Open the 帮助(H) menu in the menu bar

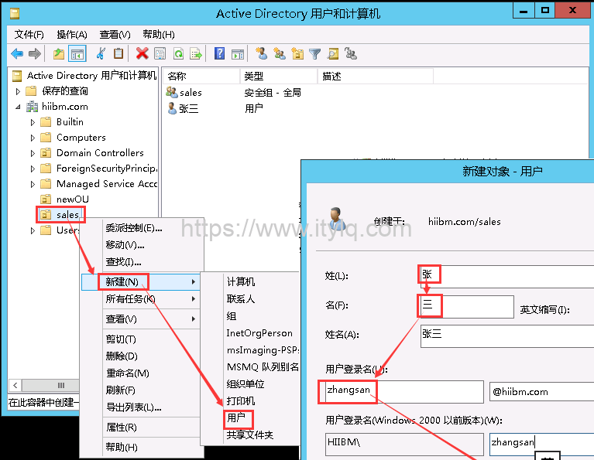(x=158, y=35)
